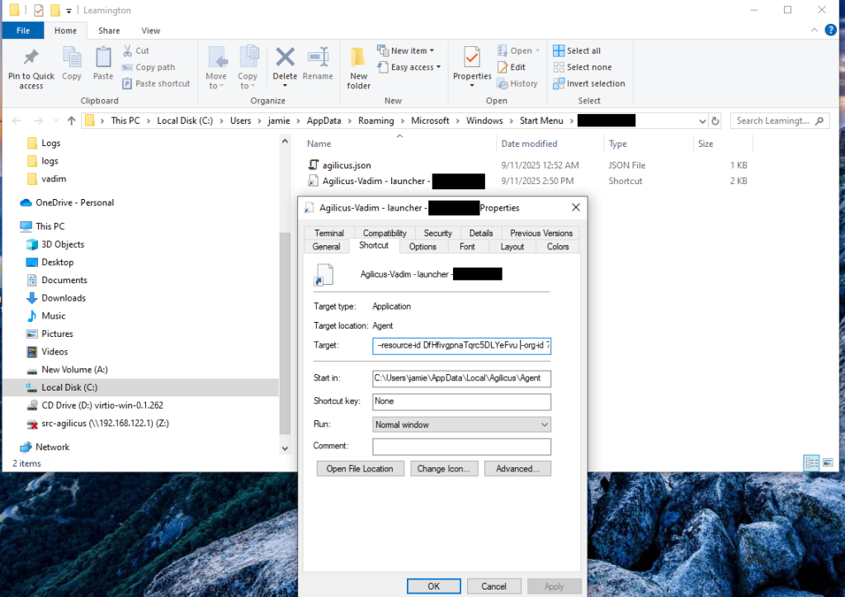Select Network in navigation pane
This screenshot has height=597, width=845.
tap(52, 447)
